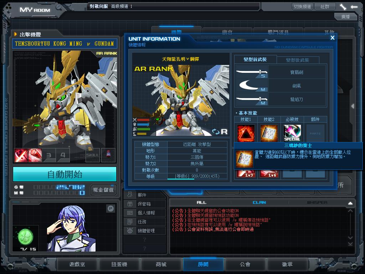This screenshot has height=274, width=365.
Task: Click the 切換頻道 switch channel button
Action: click(302, 6)
